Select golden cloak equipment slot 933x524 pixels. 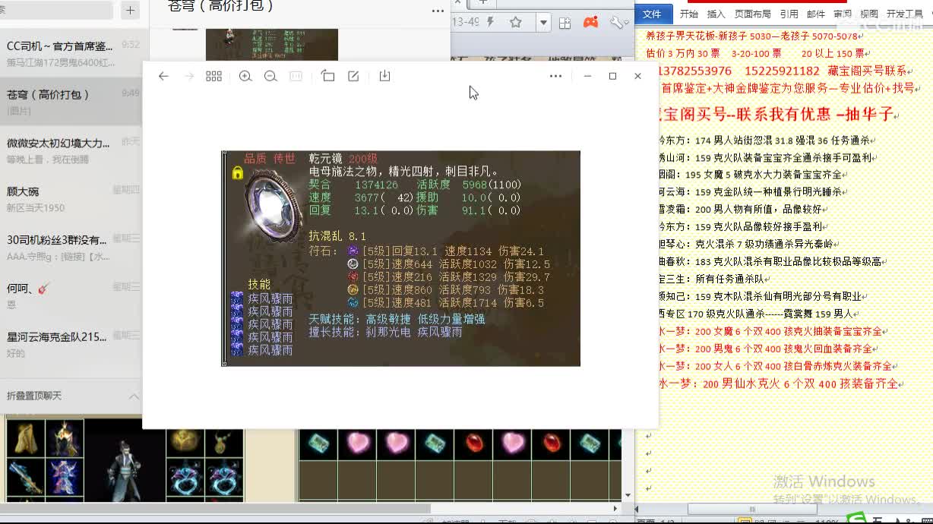(x=25, y=438)
